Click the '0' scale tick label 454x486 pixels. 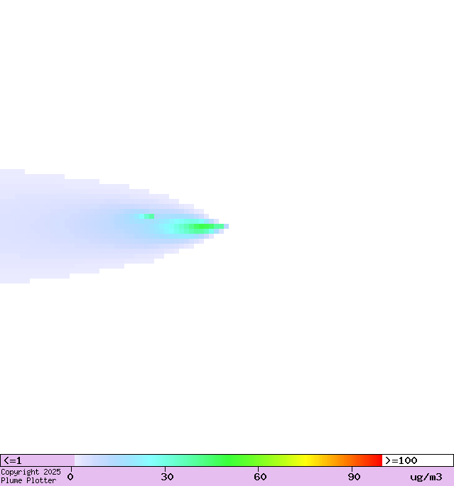click(70, 477)
